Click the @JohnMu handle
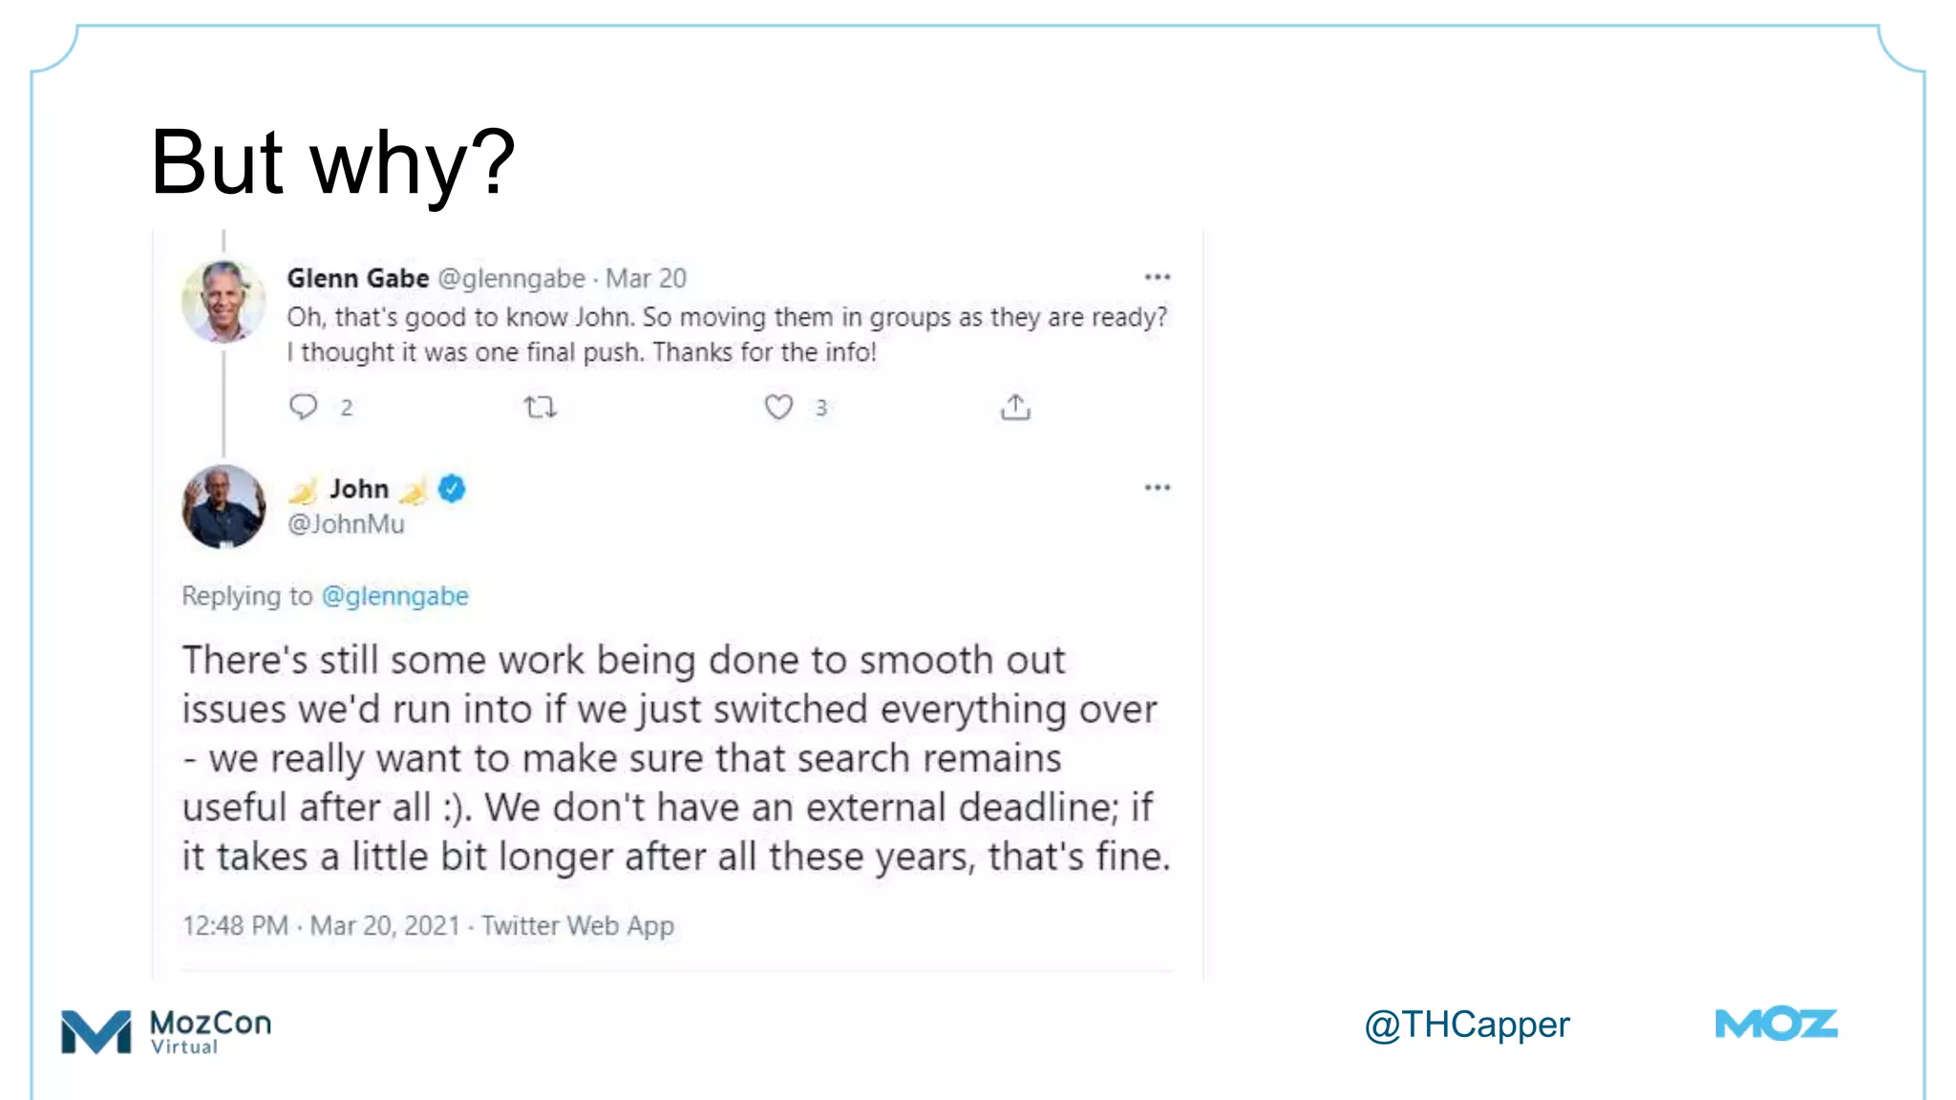Screen dimensions: 1956x1100 click(346, 524)
